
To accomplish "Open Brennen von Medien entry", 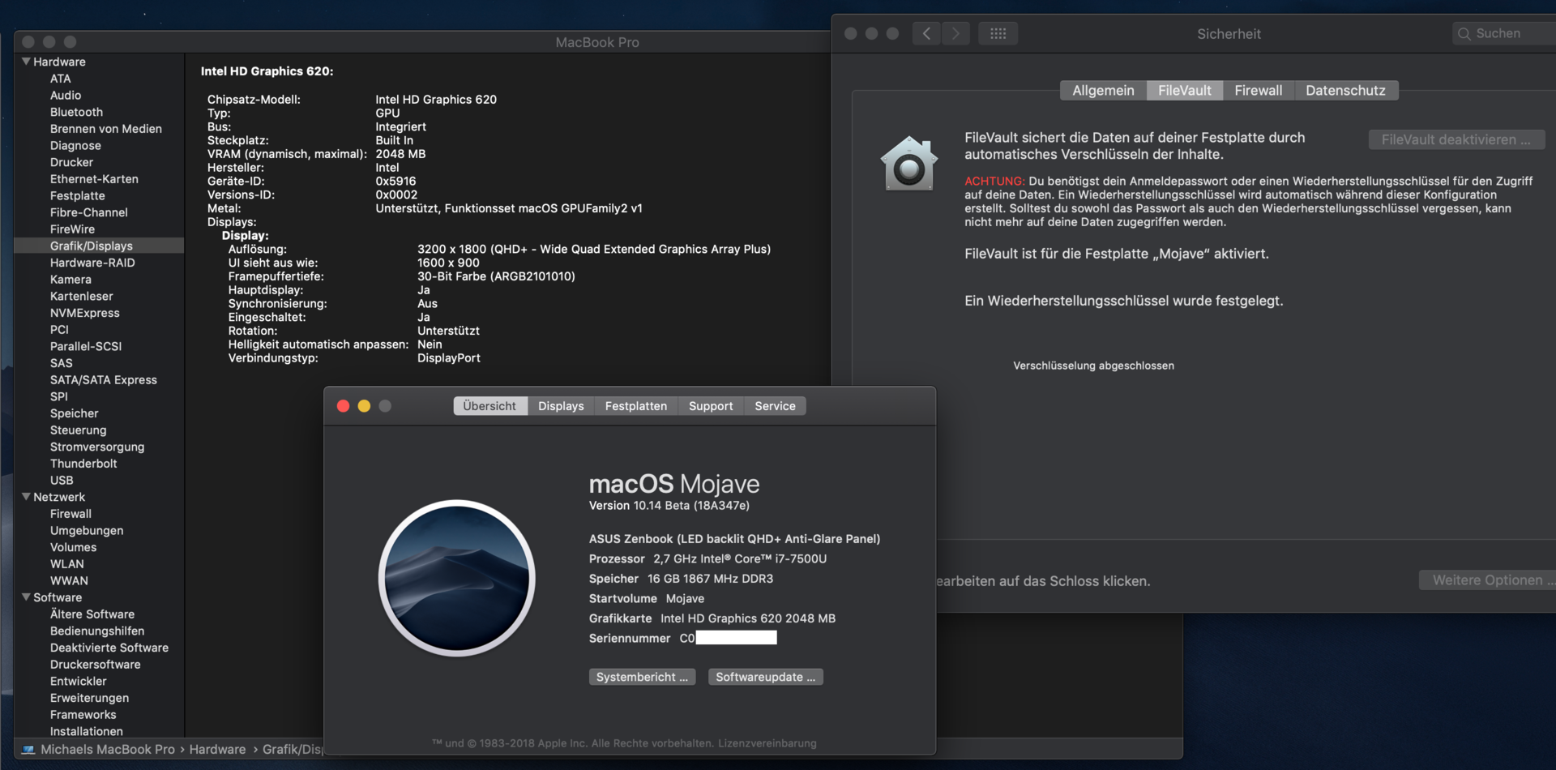I will point(106,129).
